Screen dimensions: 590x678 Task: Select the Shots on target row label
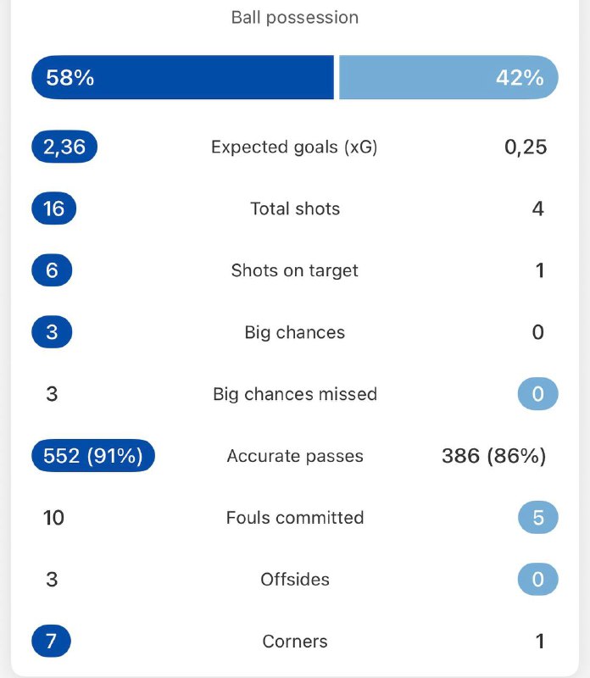pyautogui.click(x=294, y=270)
